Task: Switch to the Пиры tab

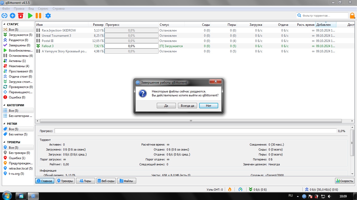Action: [85, 181]
